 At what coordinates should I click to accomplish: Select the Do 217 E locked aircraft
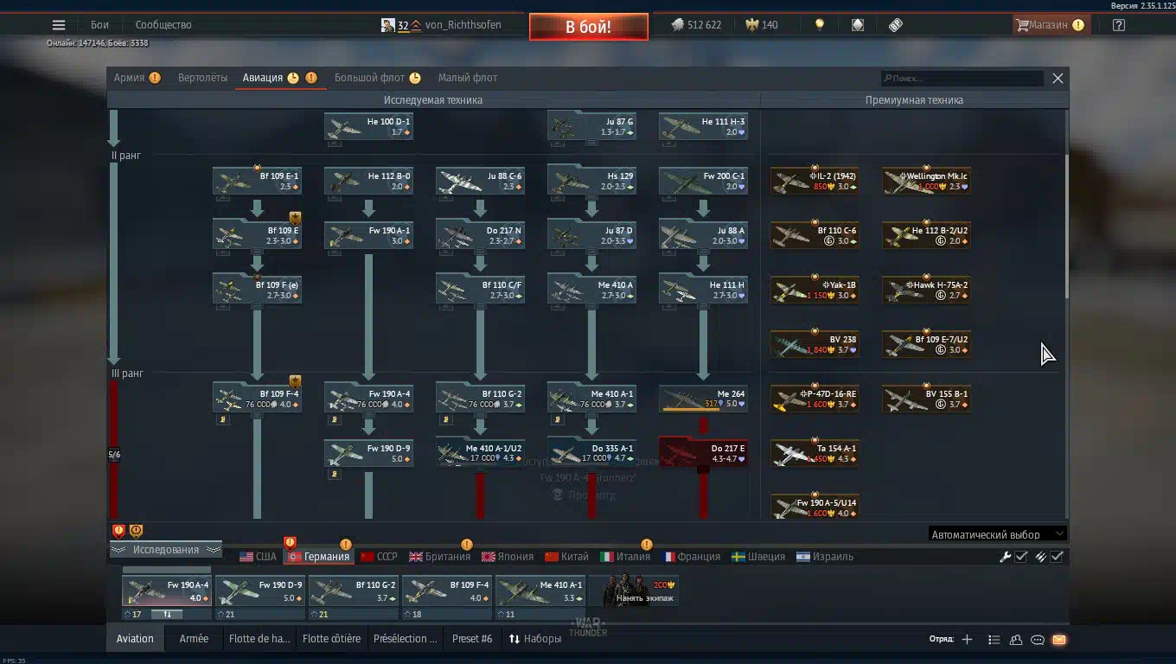[x=703, y=453]
